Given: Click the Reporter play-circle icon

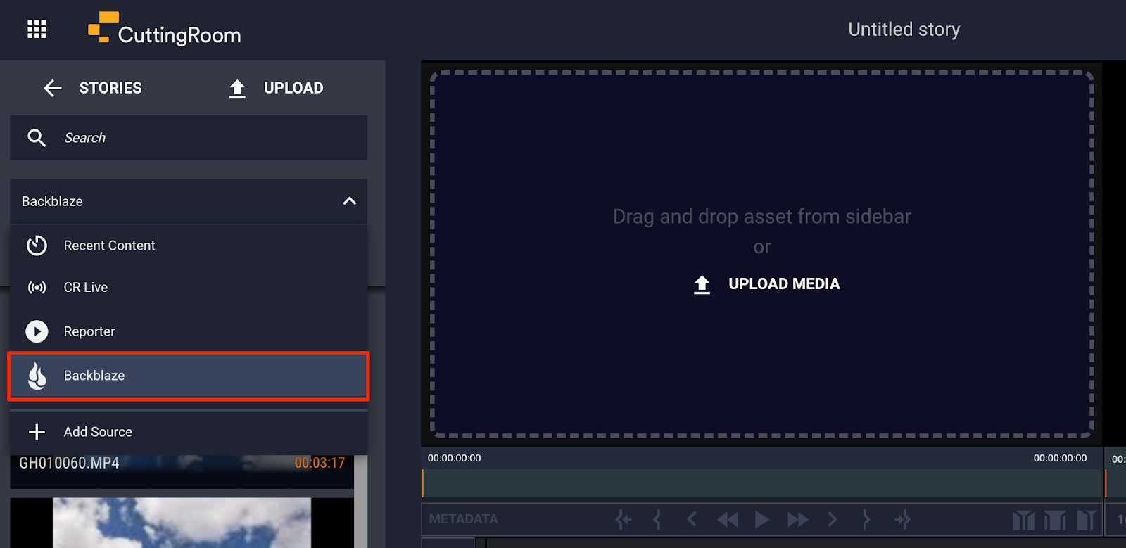Looking at the screenshot, I should [x=37, y=331].
